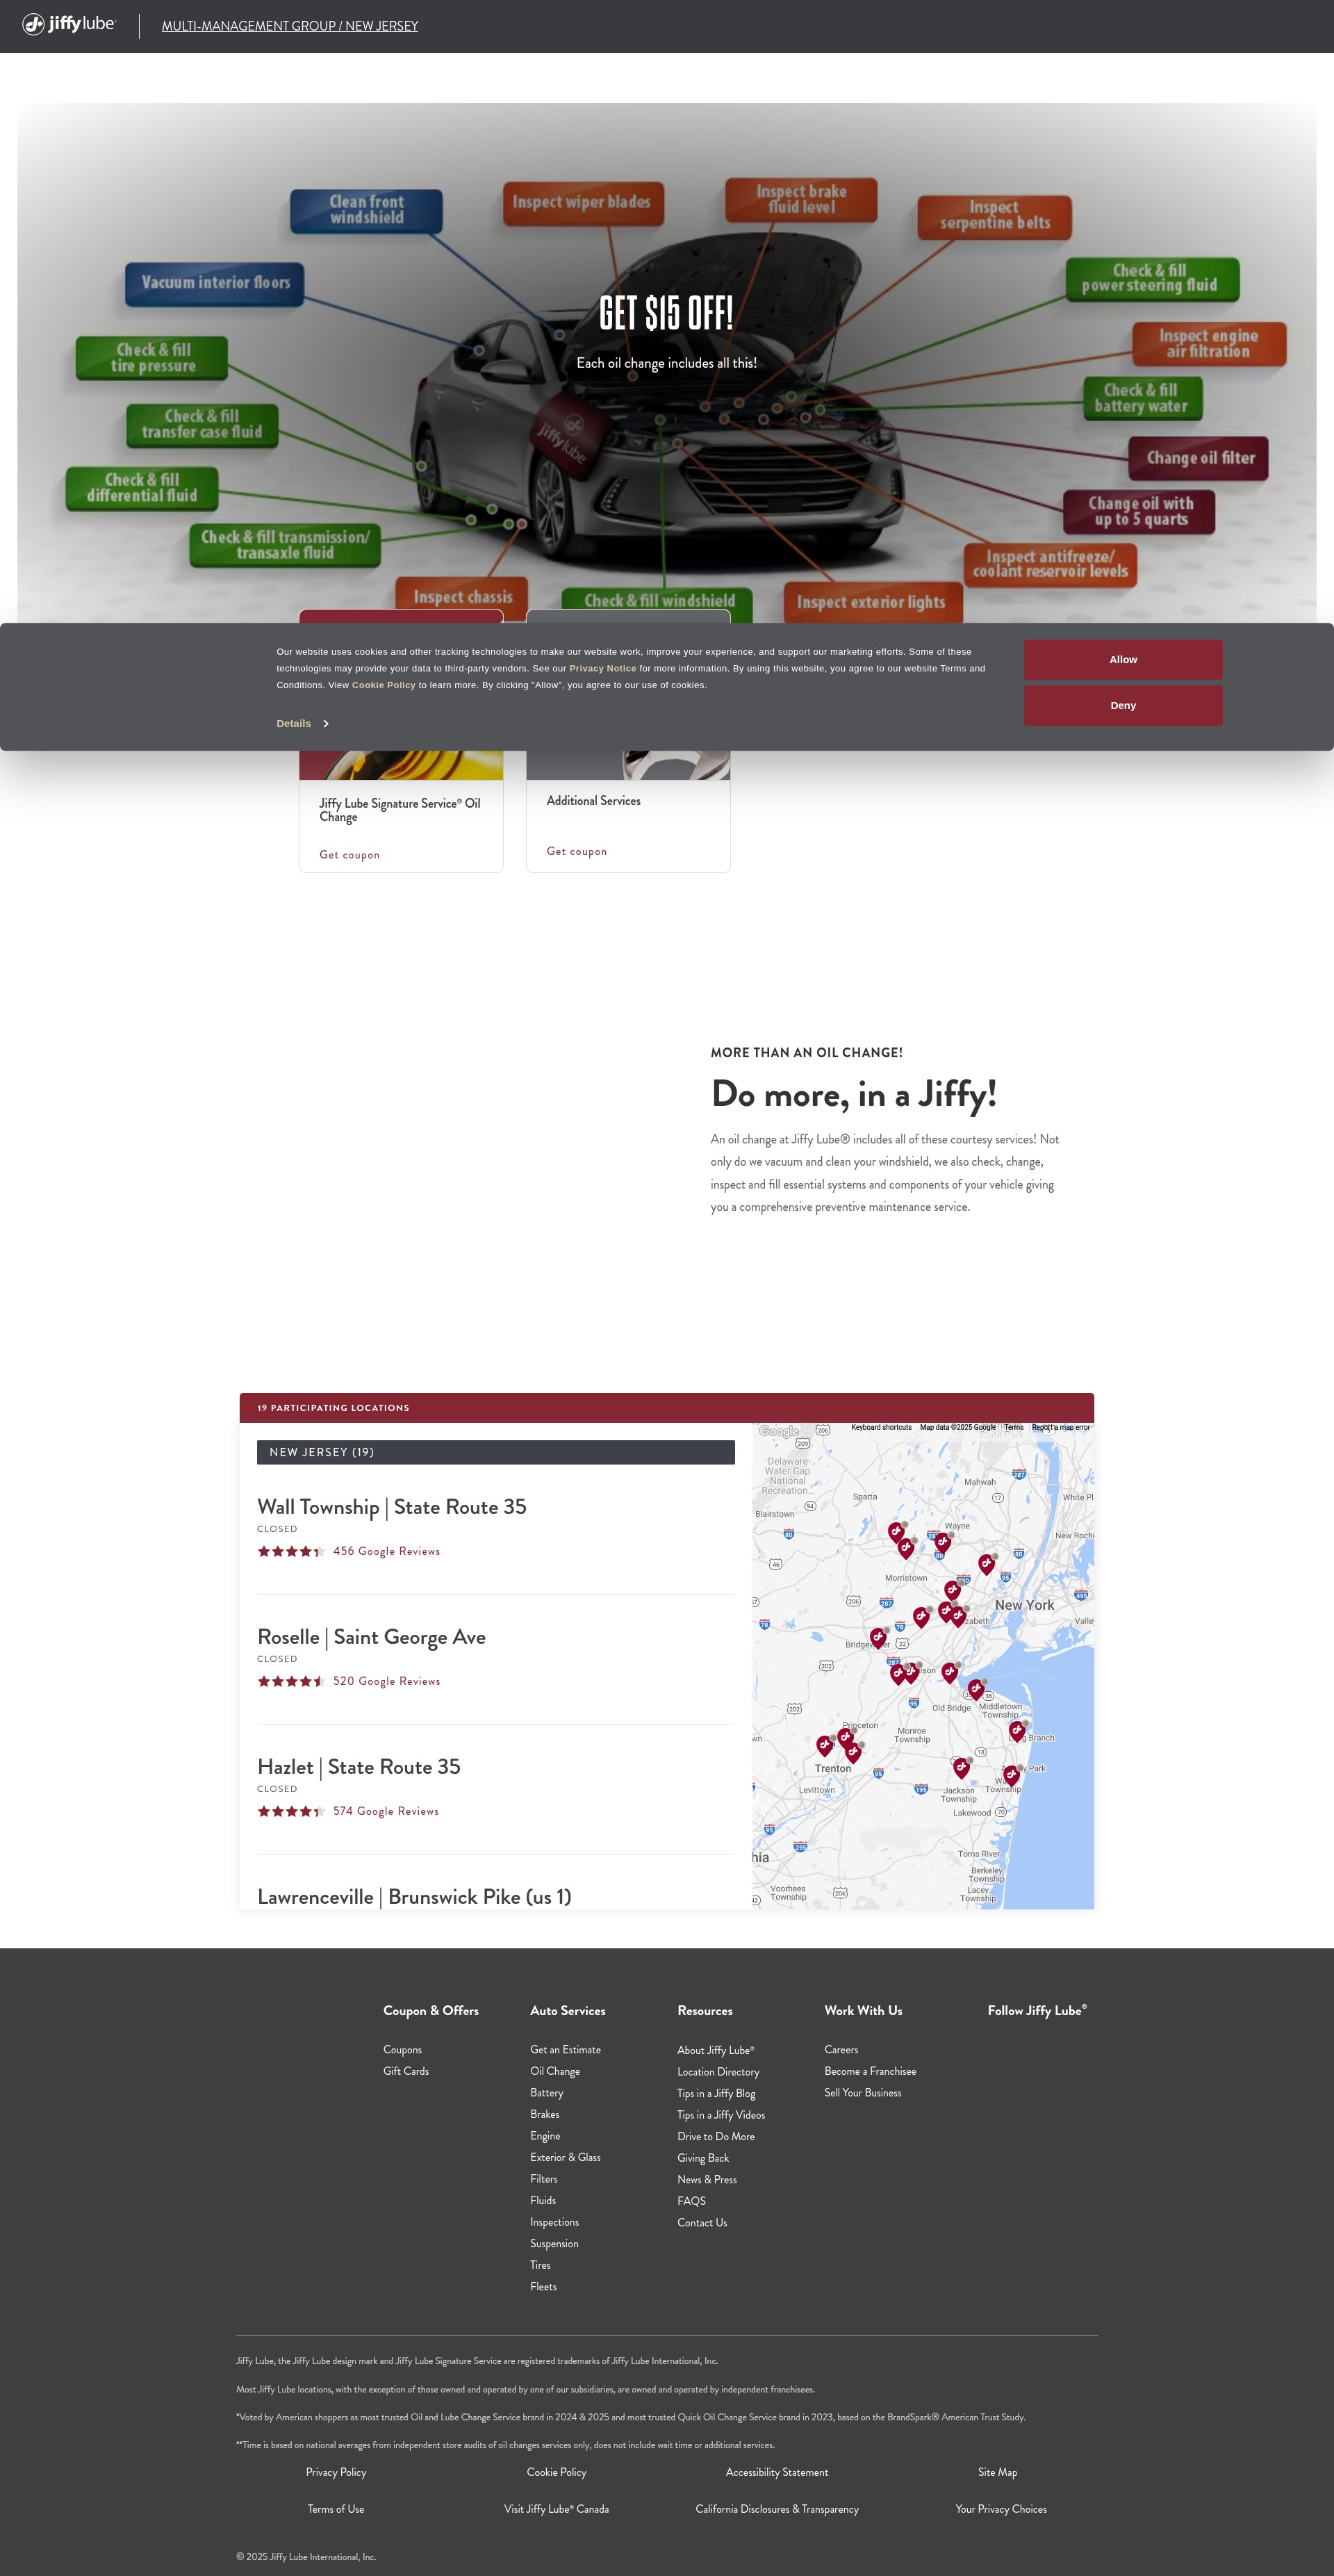Open Brakes footer link
Viewport: 1334px width, 2576px height.
pos(545,2114)
